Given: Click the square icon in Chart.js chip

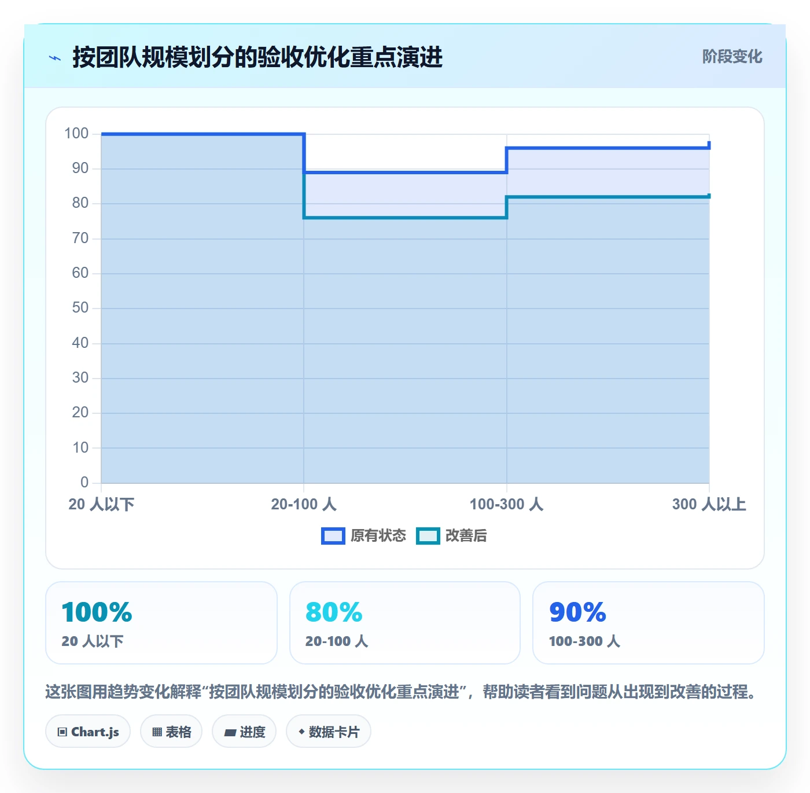Looking at the screenshot, I should (x=62, y=732).
